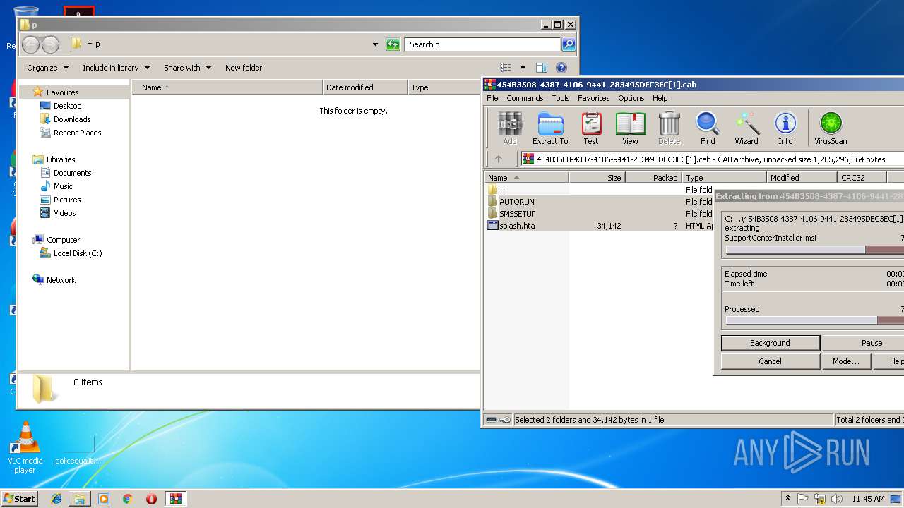This screenshot has width=904, height=508.
Task: Click the Search p input field
Action: click(x=483, y=44)
